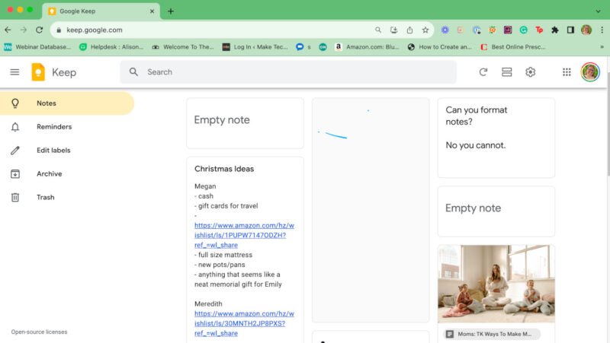This screenshot has width=610, height=343.
Task: Open the Extensions puzzle piece icon
Action: point(555,30)
